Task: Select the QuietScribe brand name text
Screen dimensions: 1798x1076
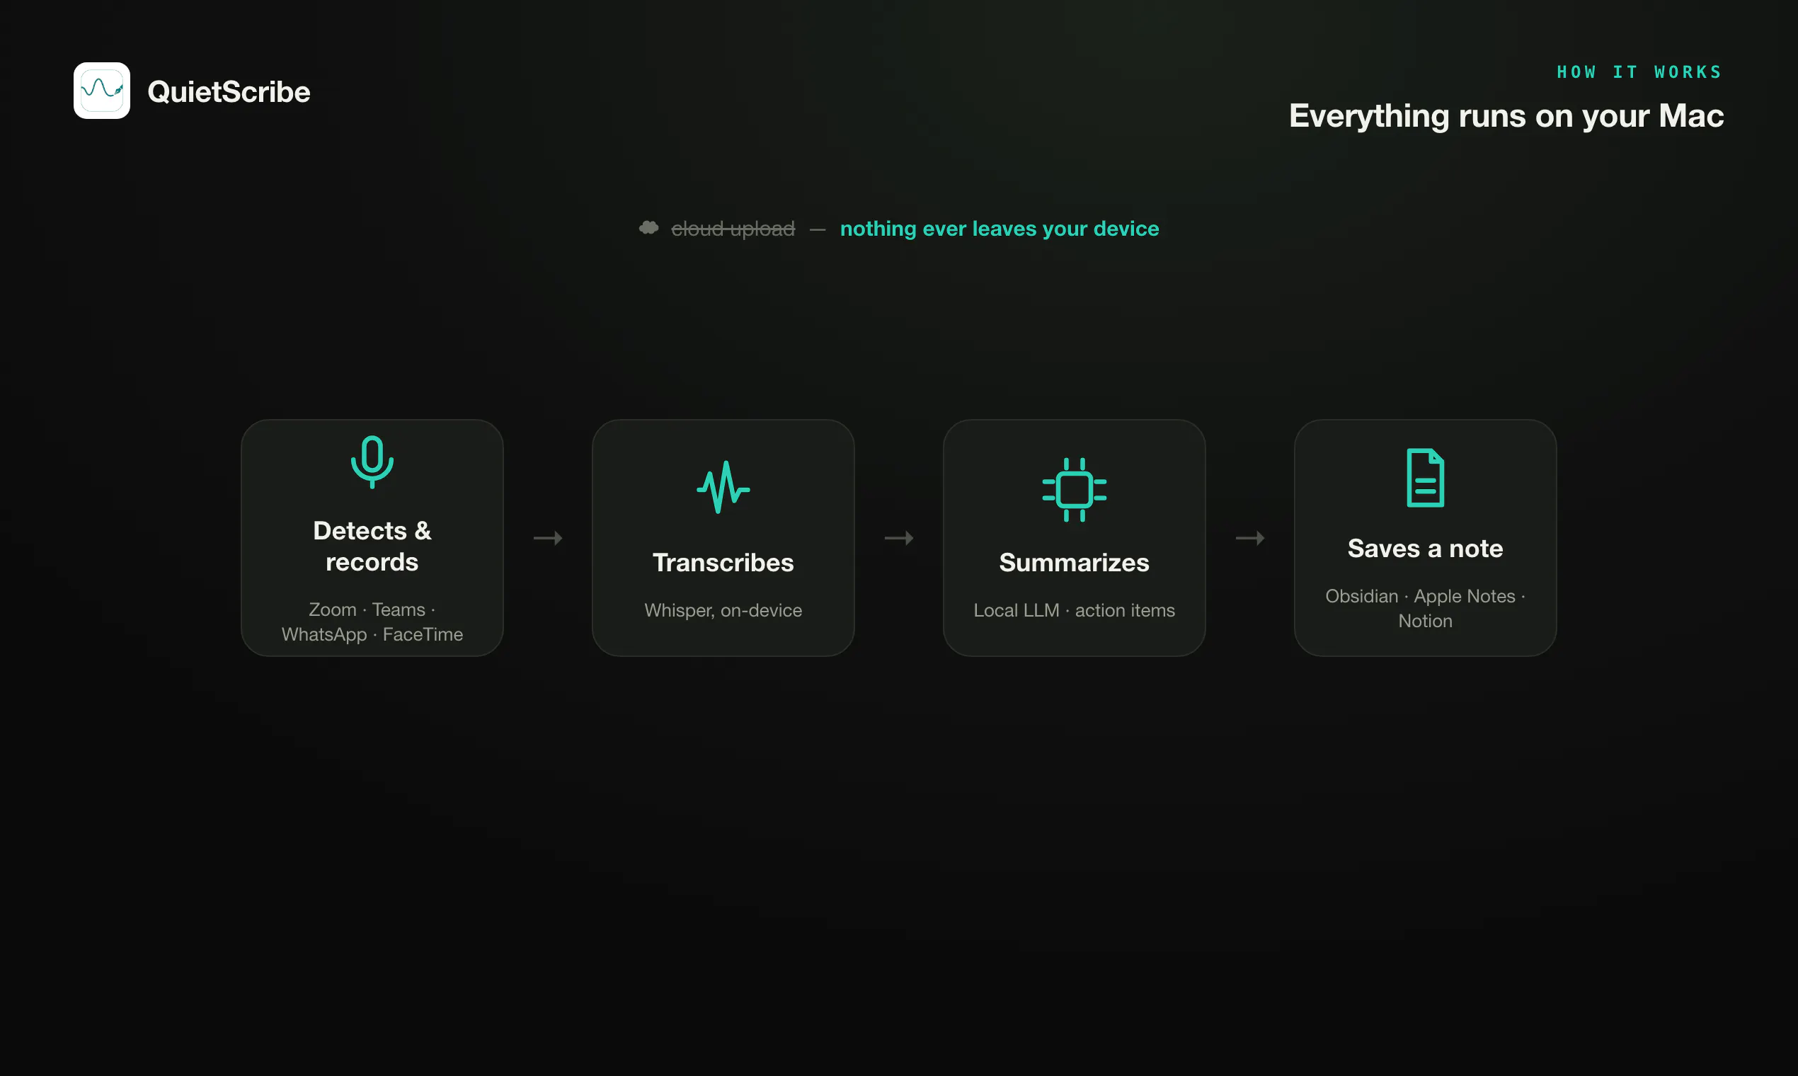Action: pyautogui.click(x=229, y=92)
